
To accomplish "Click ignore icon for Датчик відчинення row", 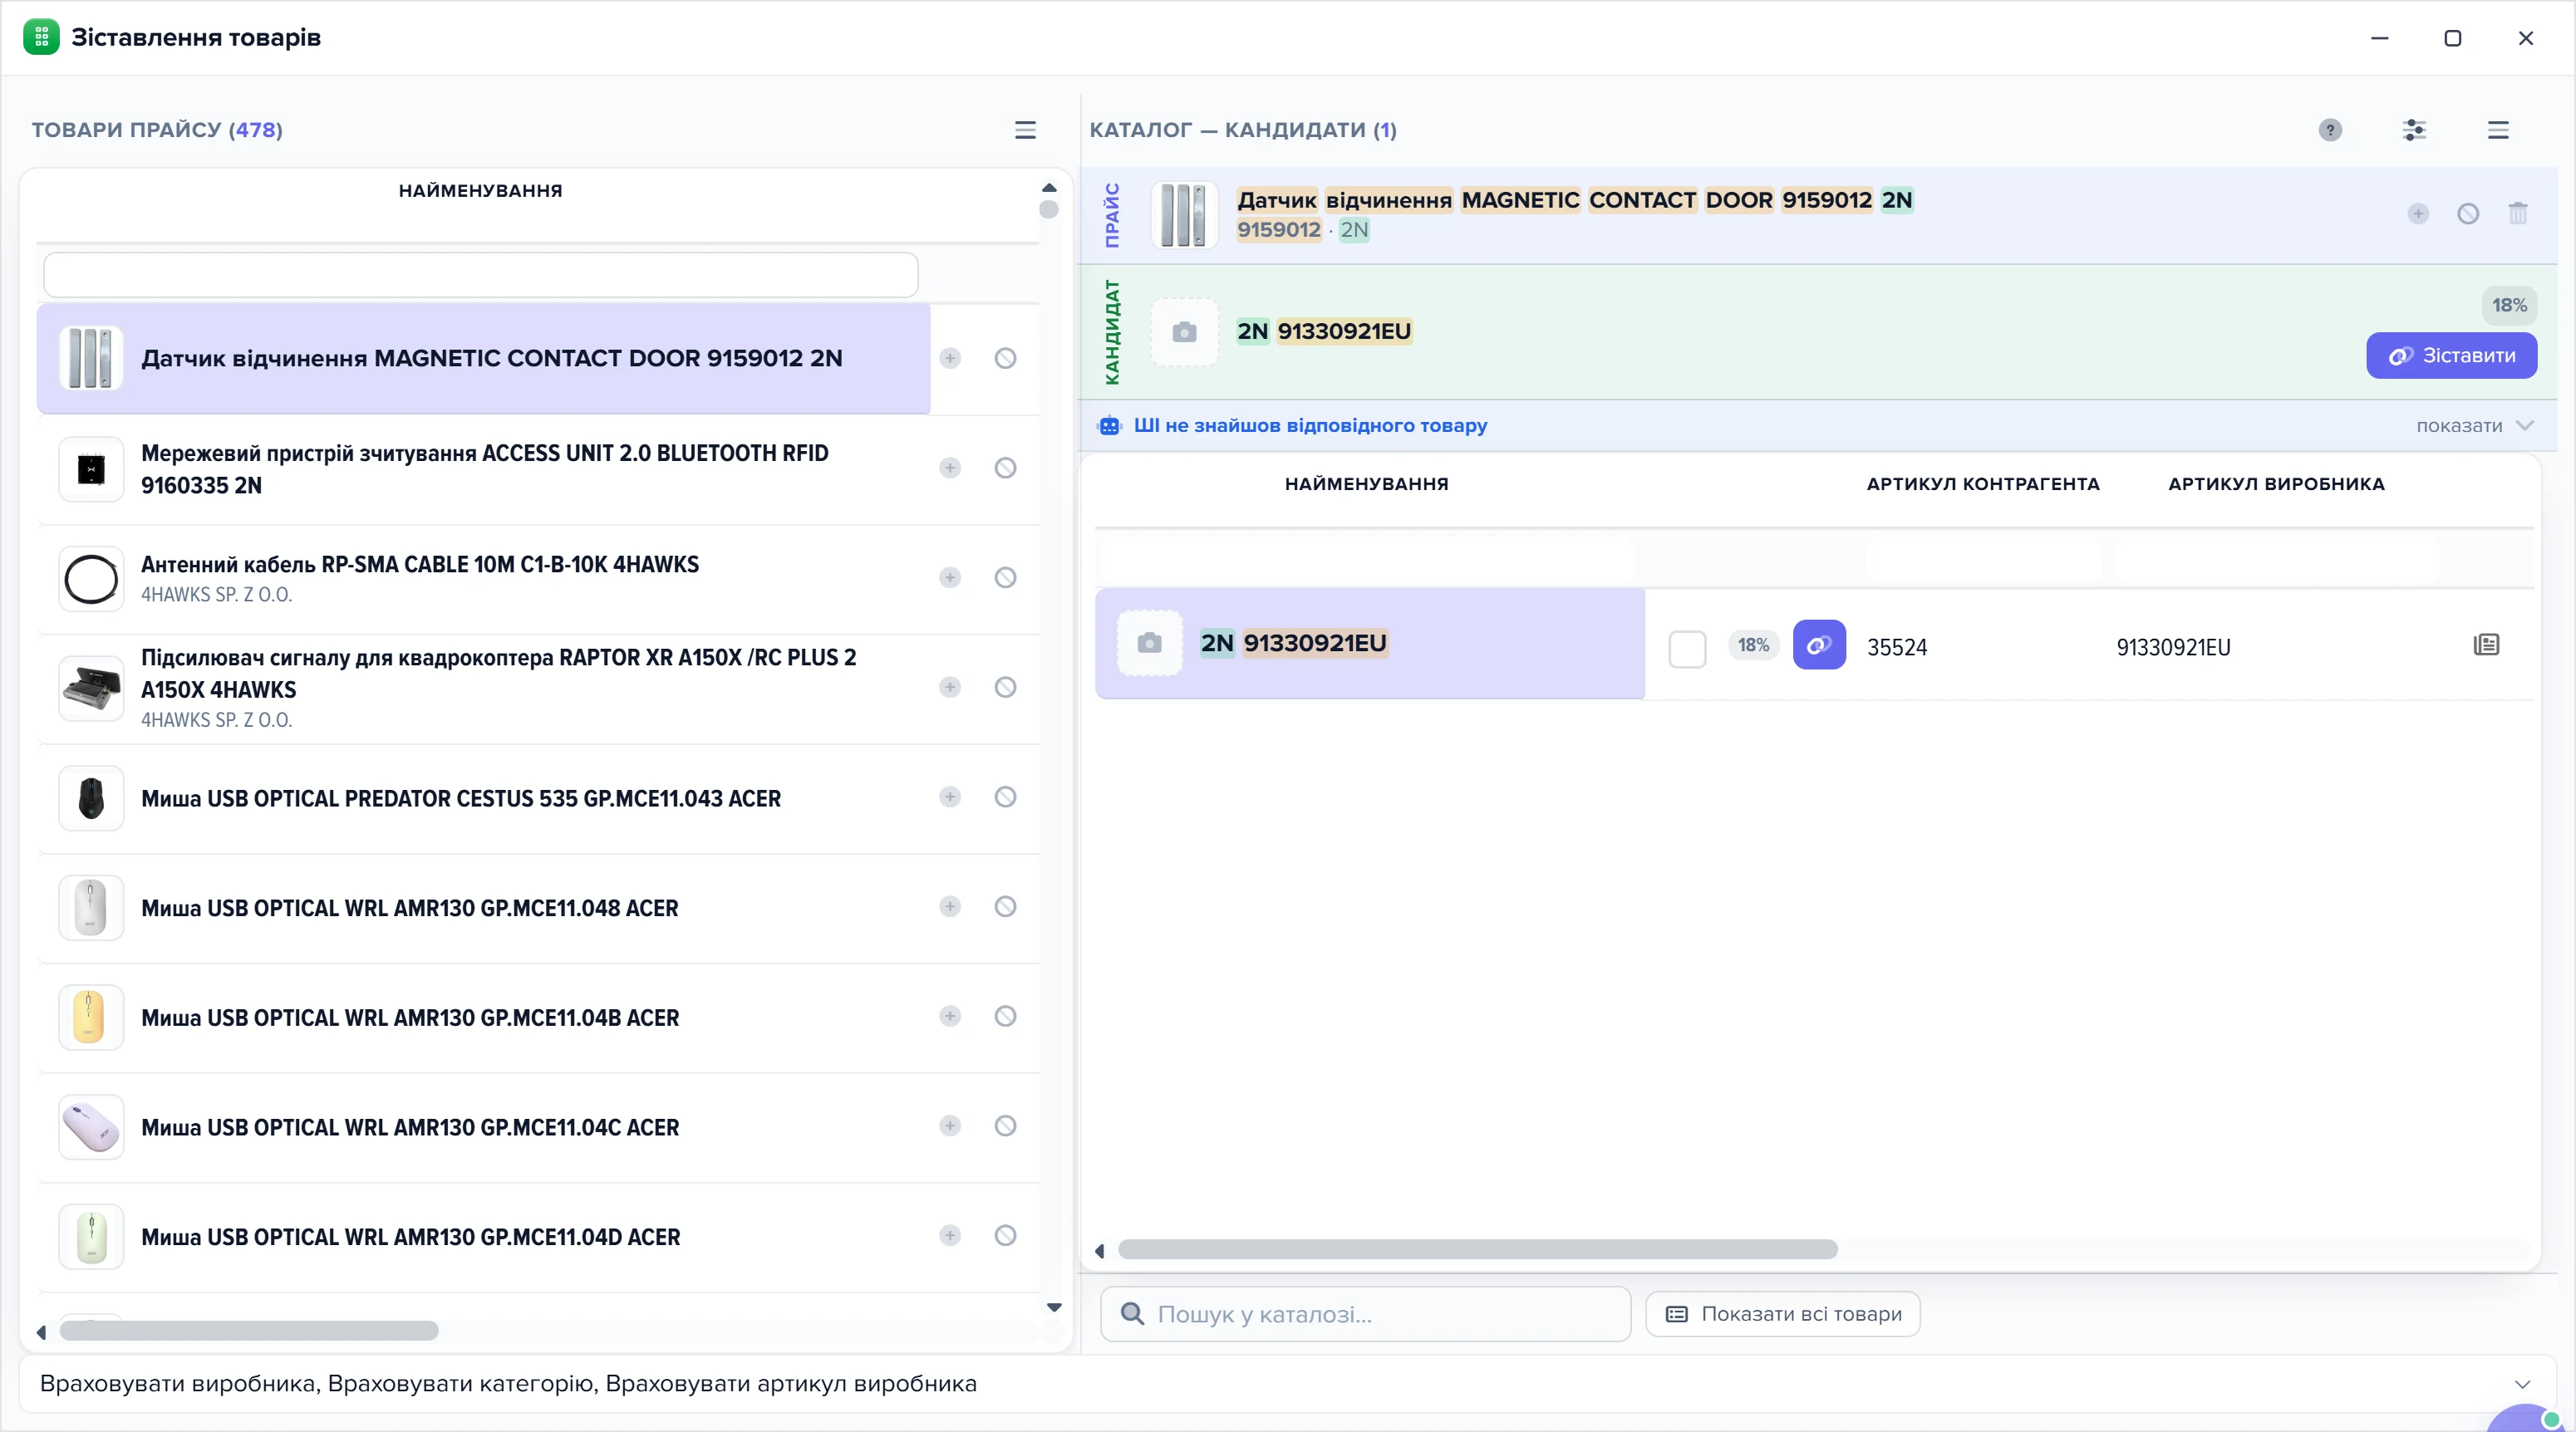I will pos(1005,358).
